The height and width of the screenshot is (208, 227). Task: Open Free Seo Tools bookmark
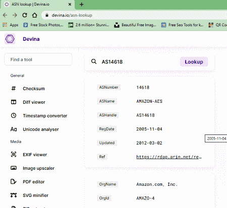click(182, 25)
